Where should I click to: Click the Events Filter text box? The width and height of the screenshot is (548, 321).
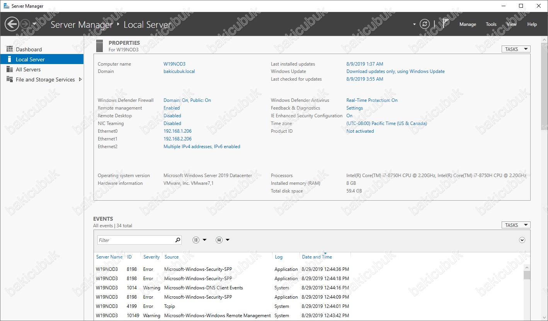tap(135, 240)
